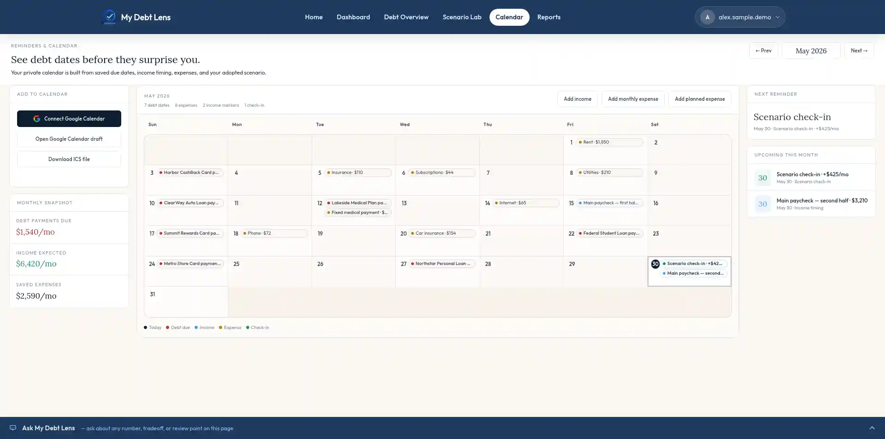Select the May 19 calendar day cell
885x439 pixels.
354,241
